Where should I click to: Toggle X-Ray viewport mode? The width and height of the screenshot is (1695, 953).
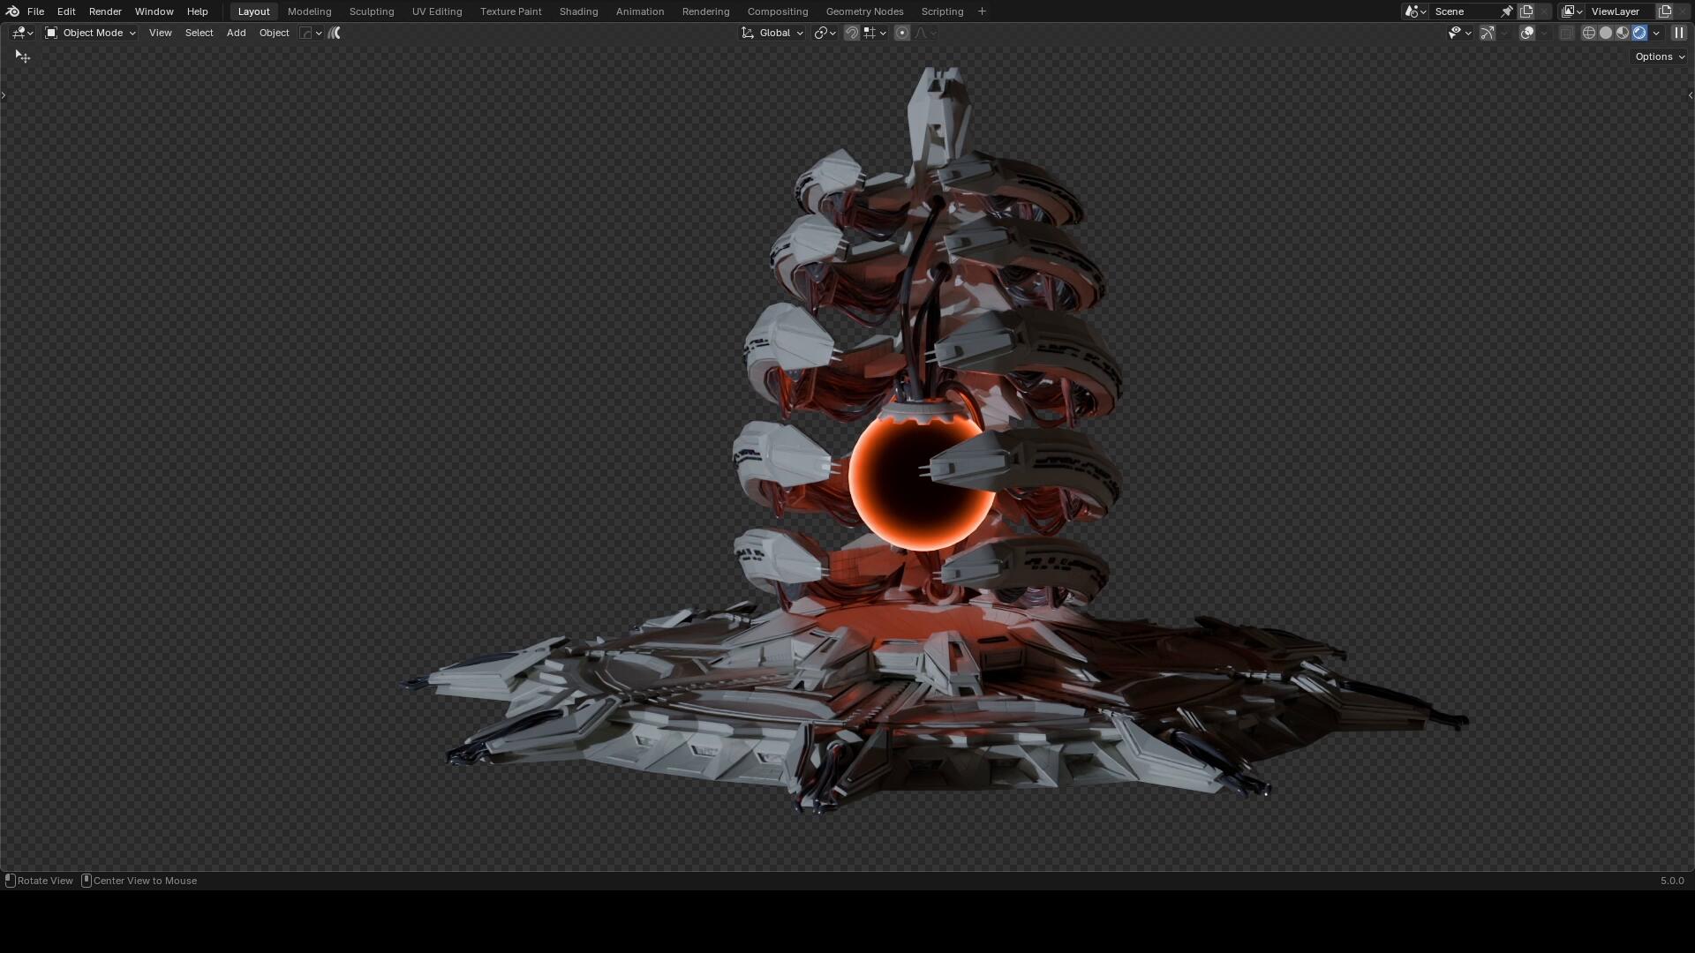pyautogui.click(x=1568, y=33)
